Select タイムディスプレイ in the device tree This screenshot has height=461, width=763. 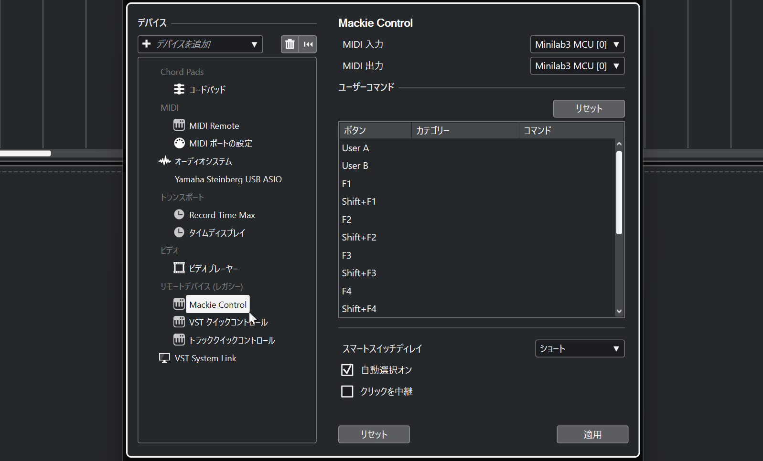pyautogui.click(x=217, y=233)
